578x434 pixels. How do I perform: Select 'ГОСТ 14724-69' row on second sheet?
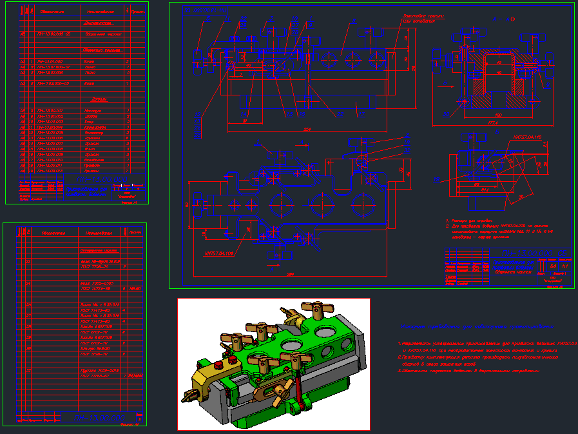pyautogui.click(x=80, y=289)
